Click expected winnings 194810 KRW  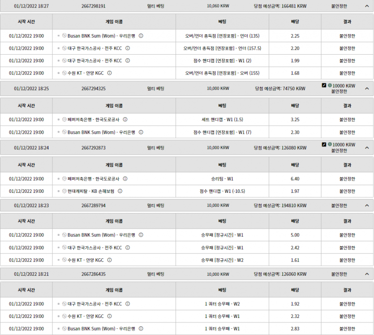pos(280,205)
